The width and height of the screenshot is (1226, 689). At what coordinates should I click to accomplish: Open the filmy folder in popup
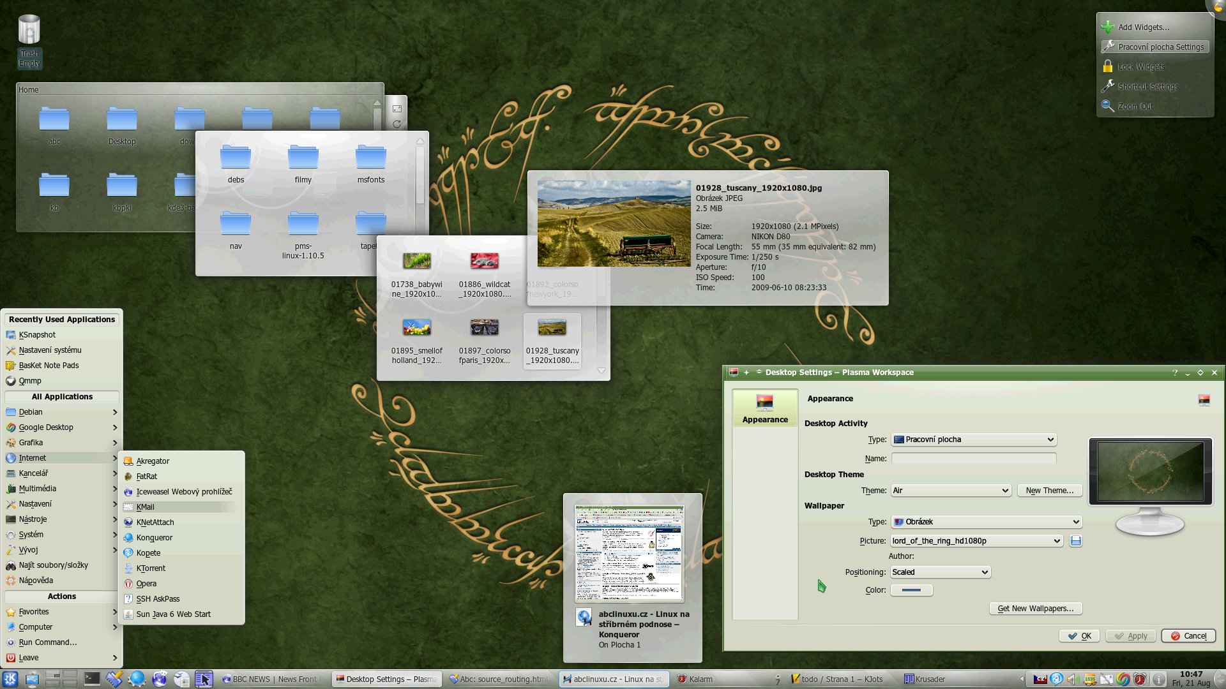tap(303, 164)
